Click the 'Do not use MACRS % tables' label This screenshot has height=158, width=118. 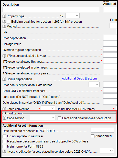pyautogui.click(x=76, y=109)
